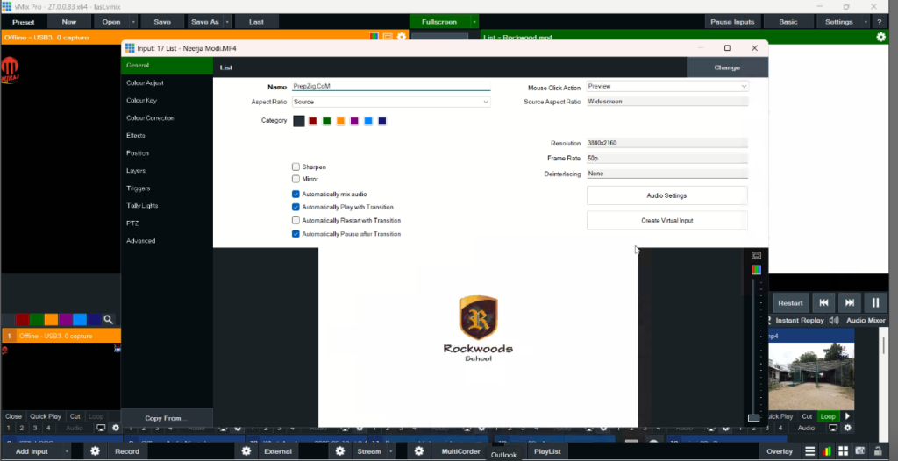Viewport: 898px width, 461px height.
Task: Choose the purple category swatch in the dialog
Action: click(x=354, y=121)
